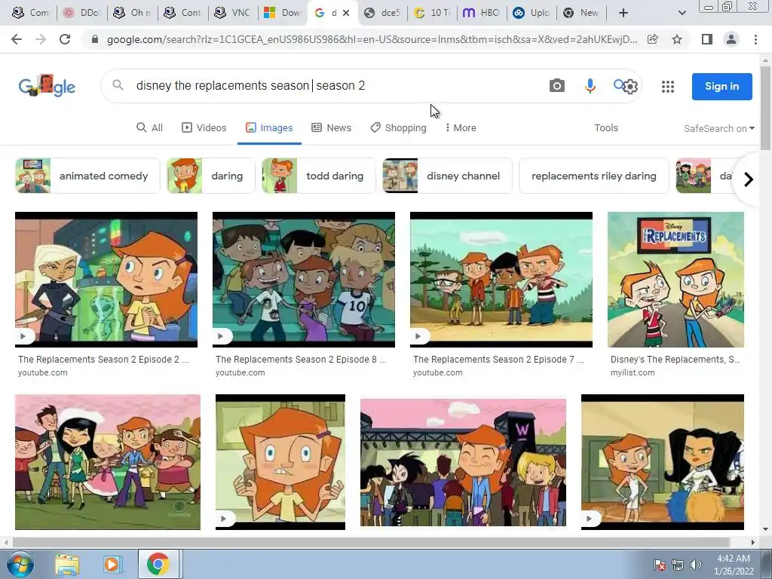
Task: Open the Chrome side panel icon
Action: tap(707, 39)
